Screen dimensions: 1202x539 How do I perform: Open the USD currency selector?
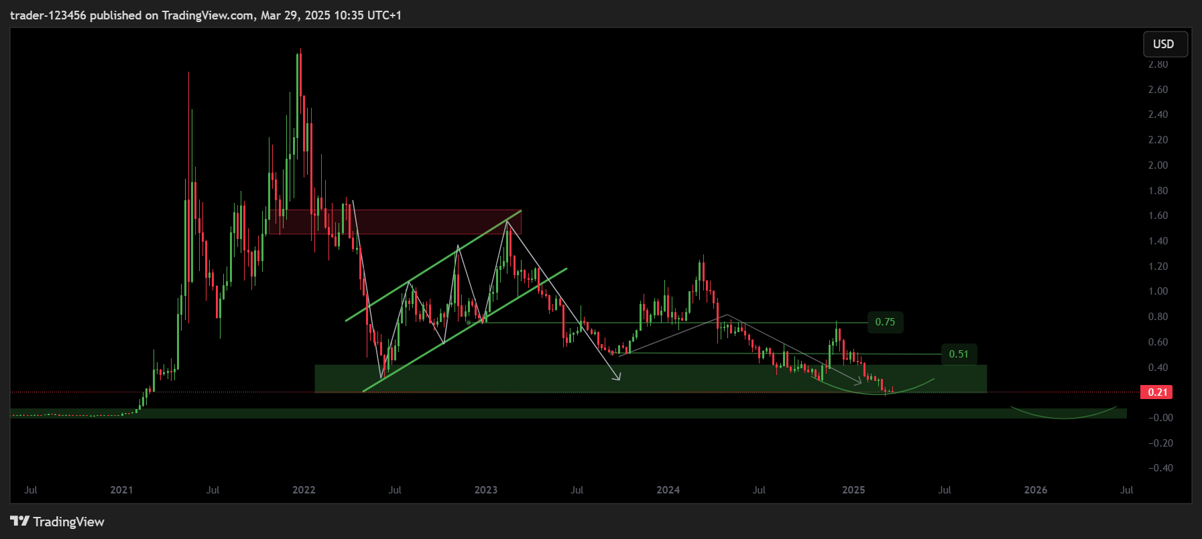click(1165, 44)
